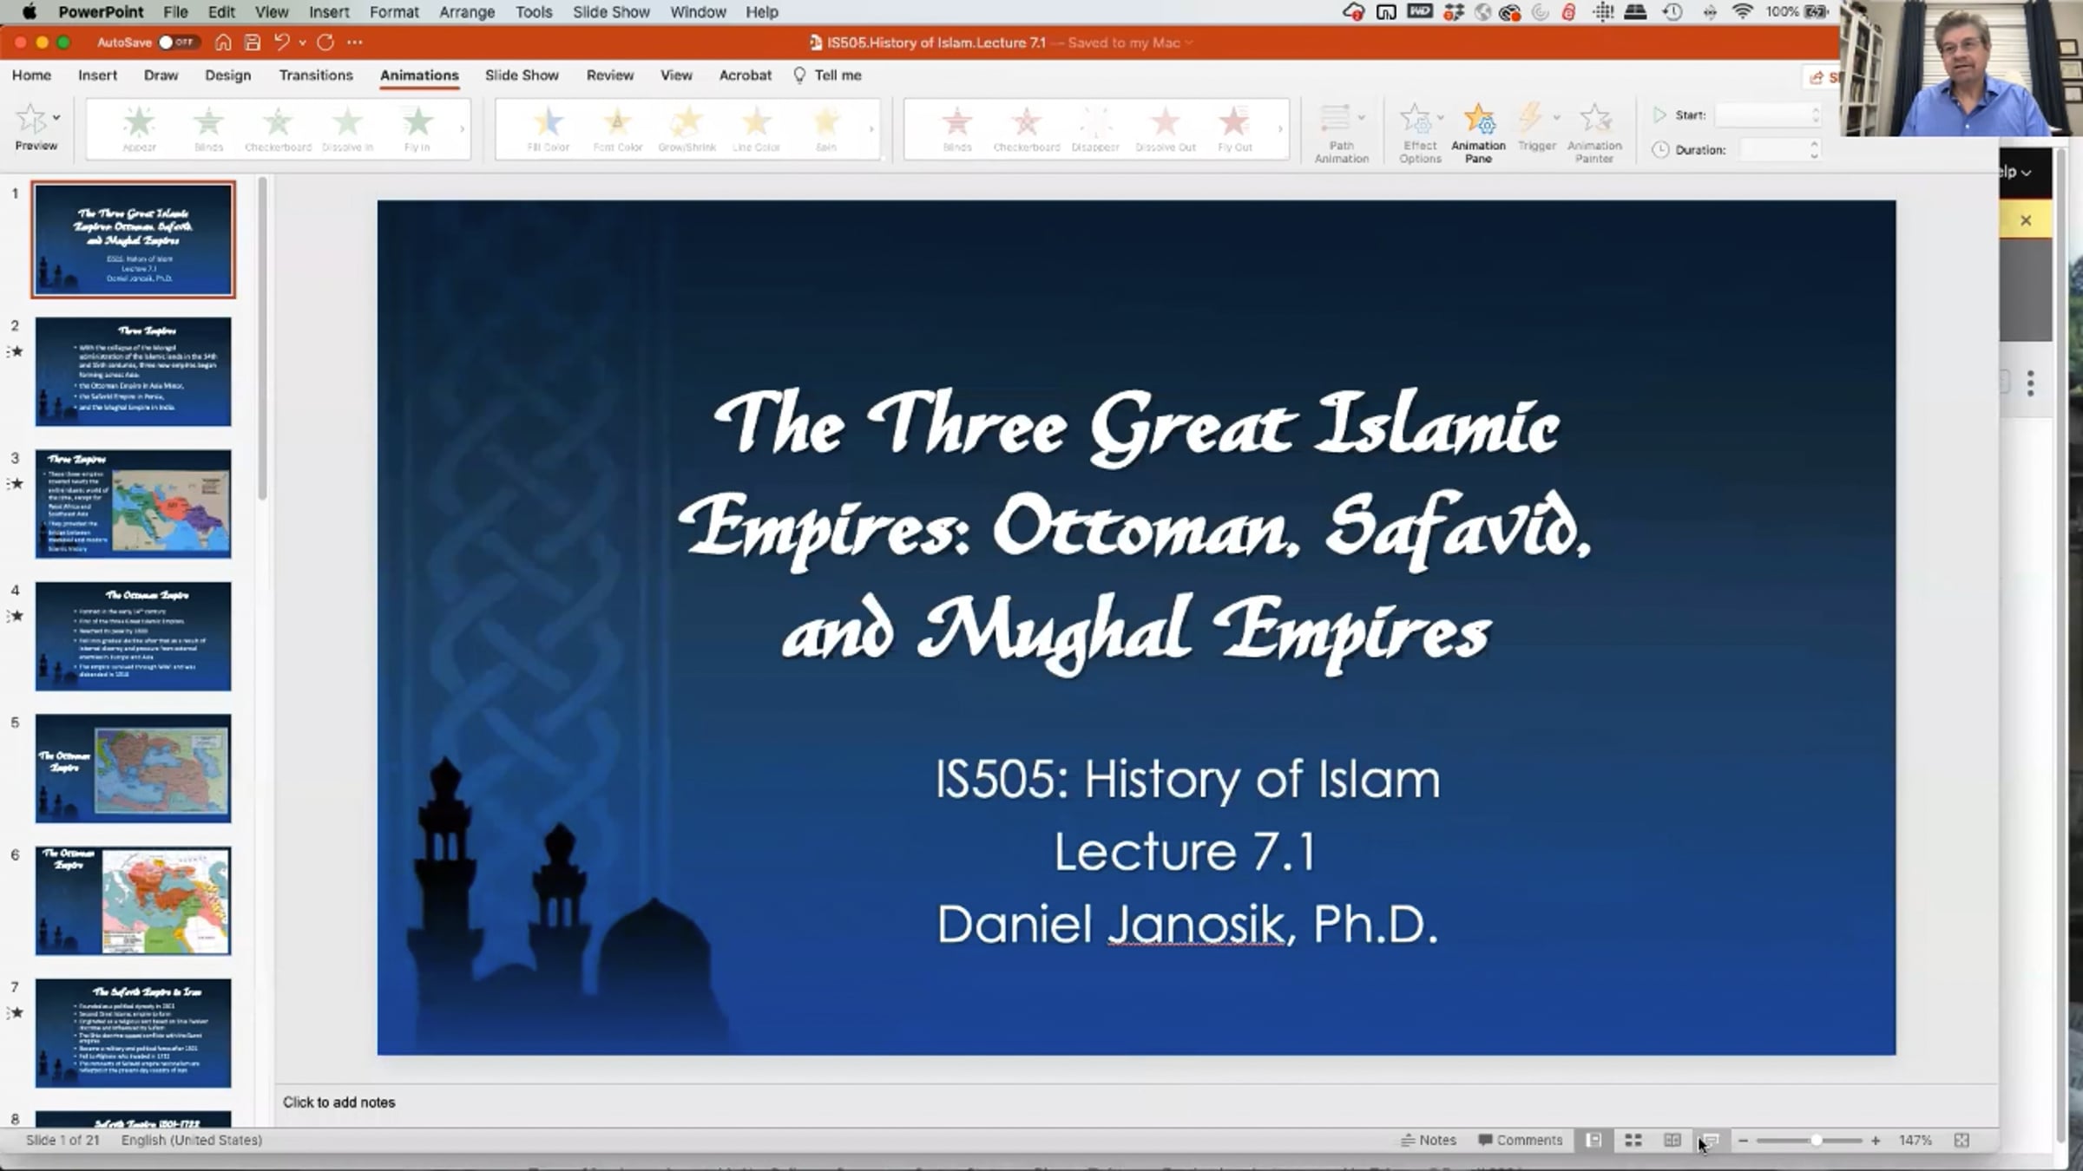This screenshot has height=1171, width=2083.
Task: Click the Fit slide to window icon
Action: click(x=1961, y=1140)
